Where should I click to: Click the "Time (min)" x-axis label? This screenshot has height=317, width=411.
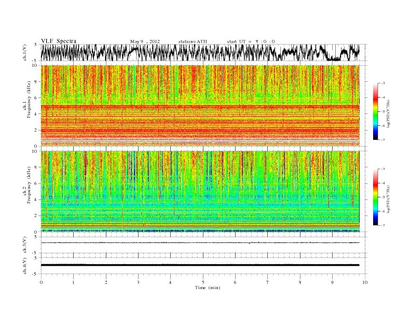(208, 287)
